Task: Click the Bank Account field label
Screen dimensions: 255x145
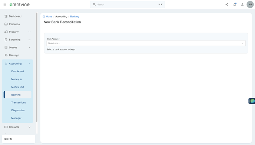Action: point(53,39)
